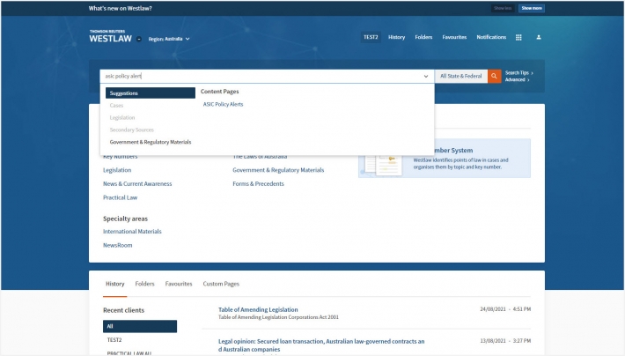Select Secondary Sources in the suggestion list
Image resolution: width=625 pixels, height=356 pixels.
[131, 130]
